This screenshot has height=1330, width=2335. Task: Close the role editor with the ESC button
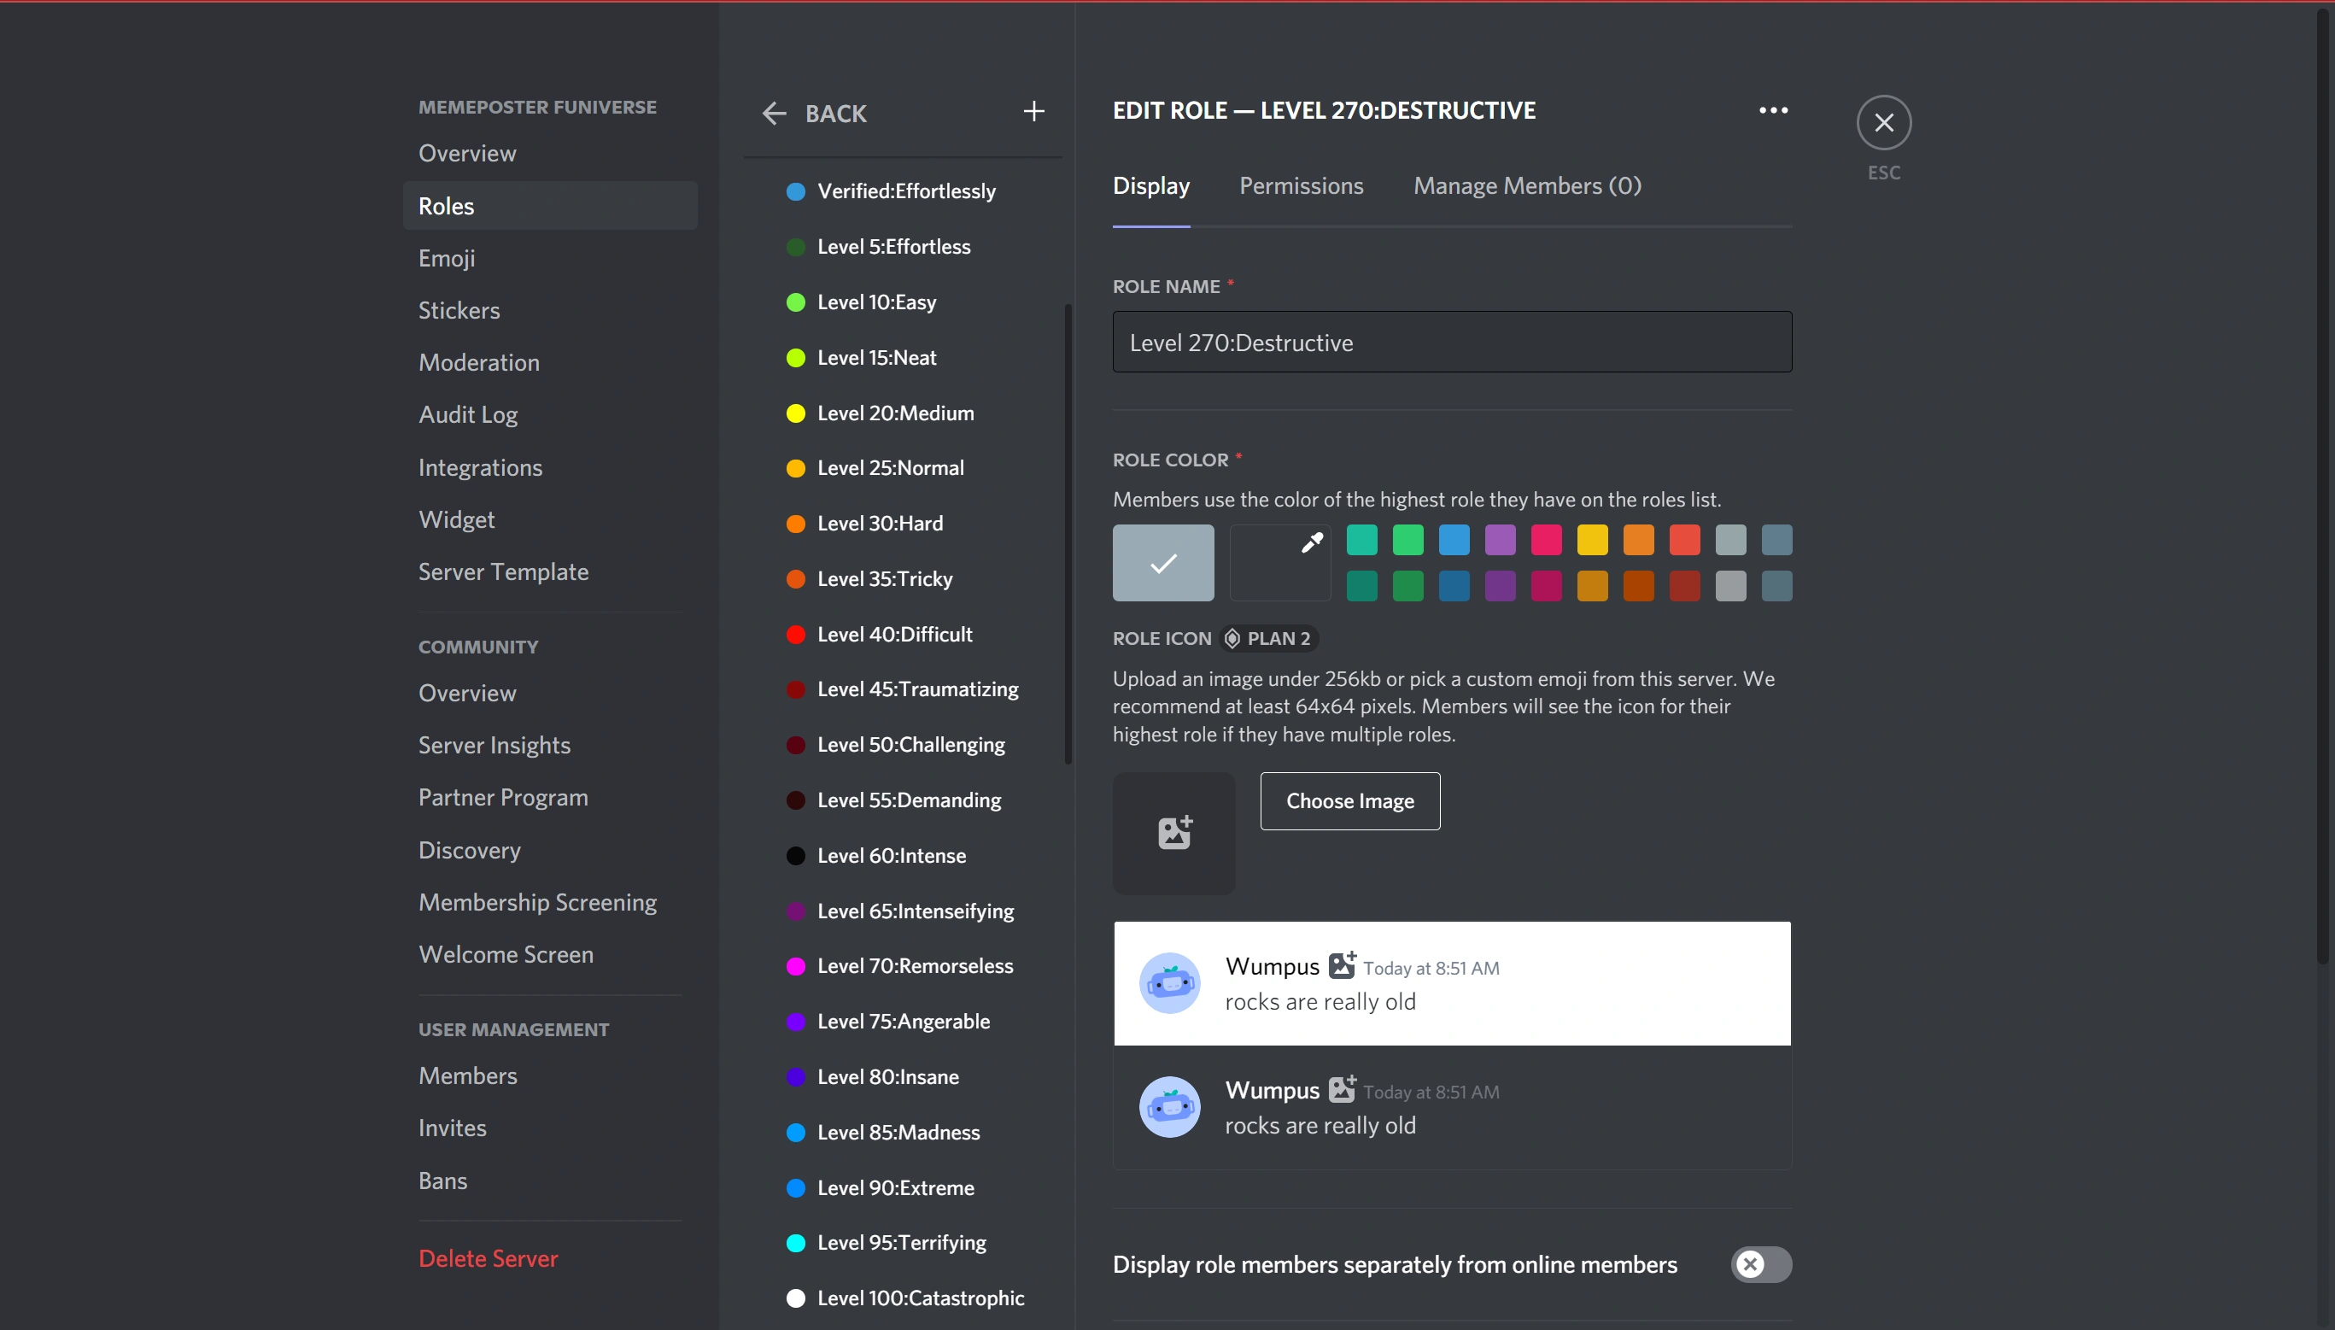[x=1883, y=121]
